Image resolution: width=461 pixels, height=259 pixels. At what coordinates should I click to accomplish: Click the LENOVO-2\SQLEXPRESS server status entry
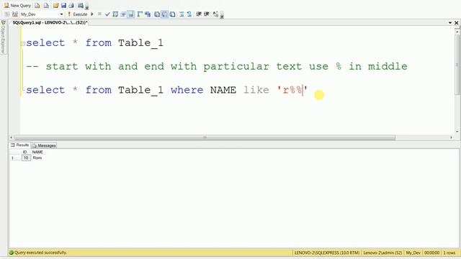(x=326, y=253)
